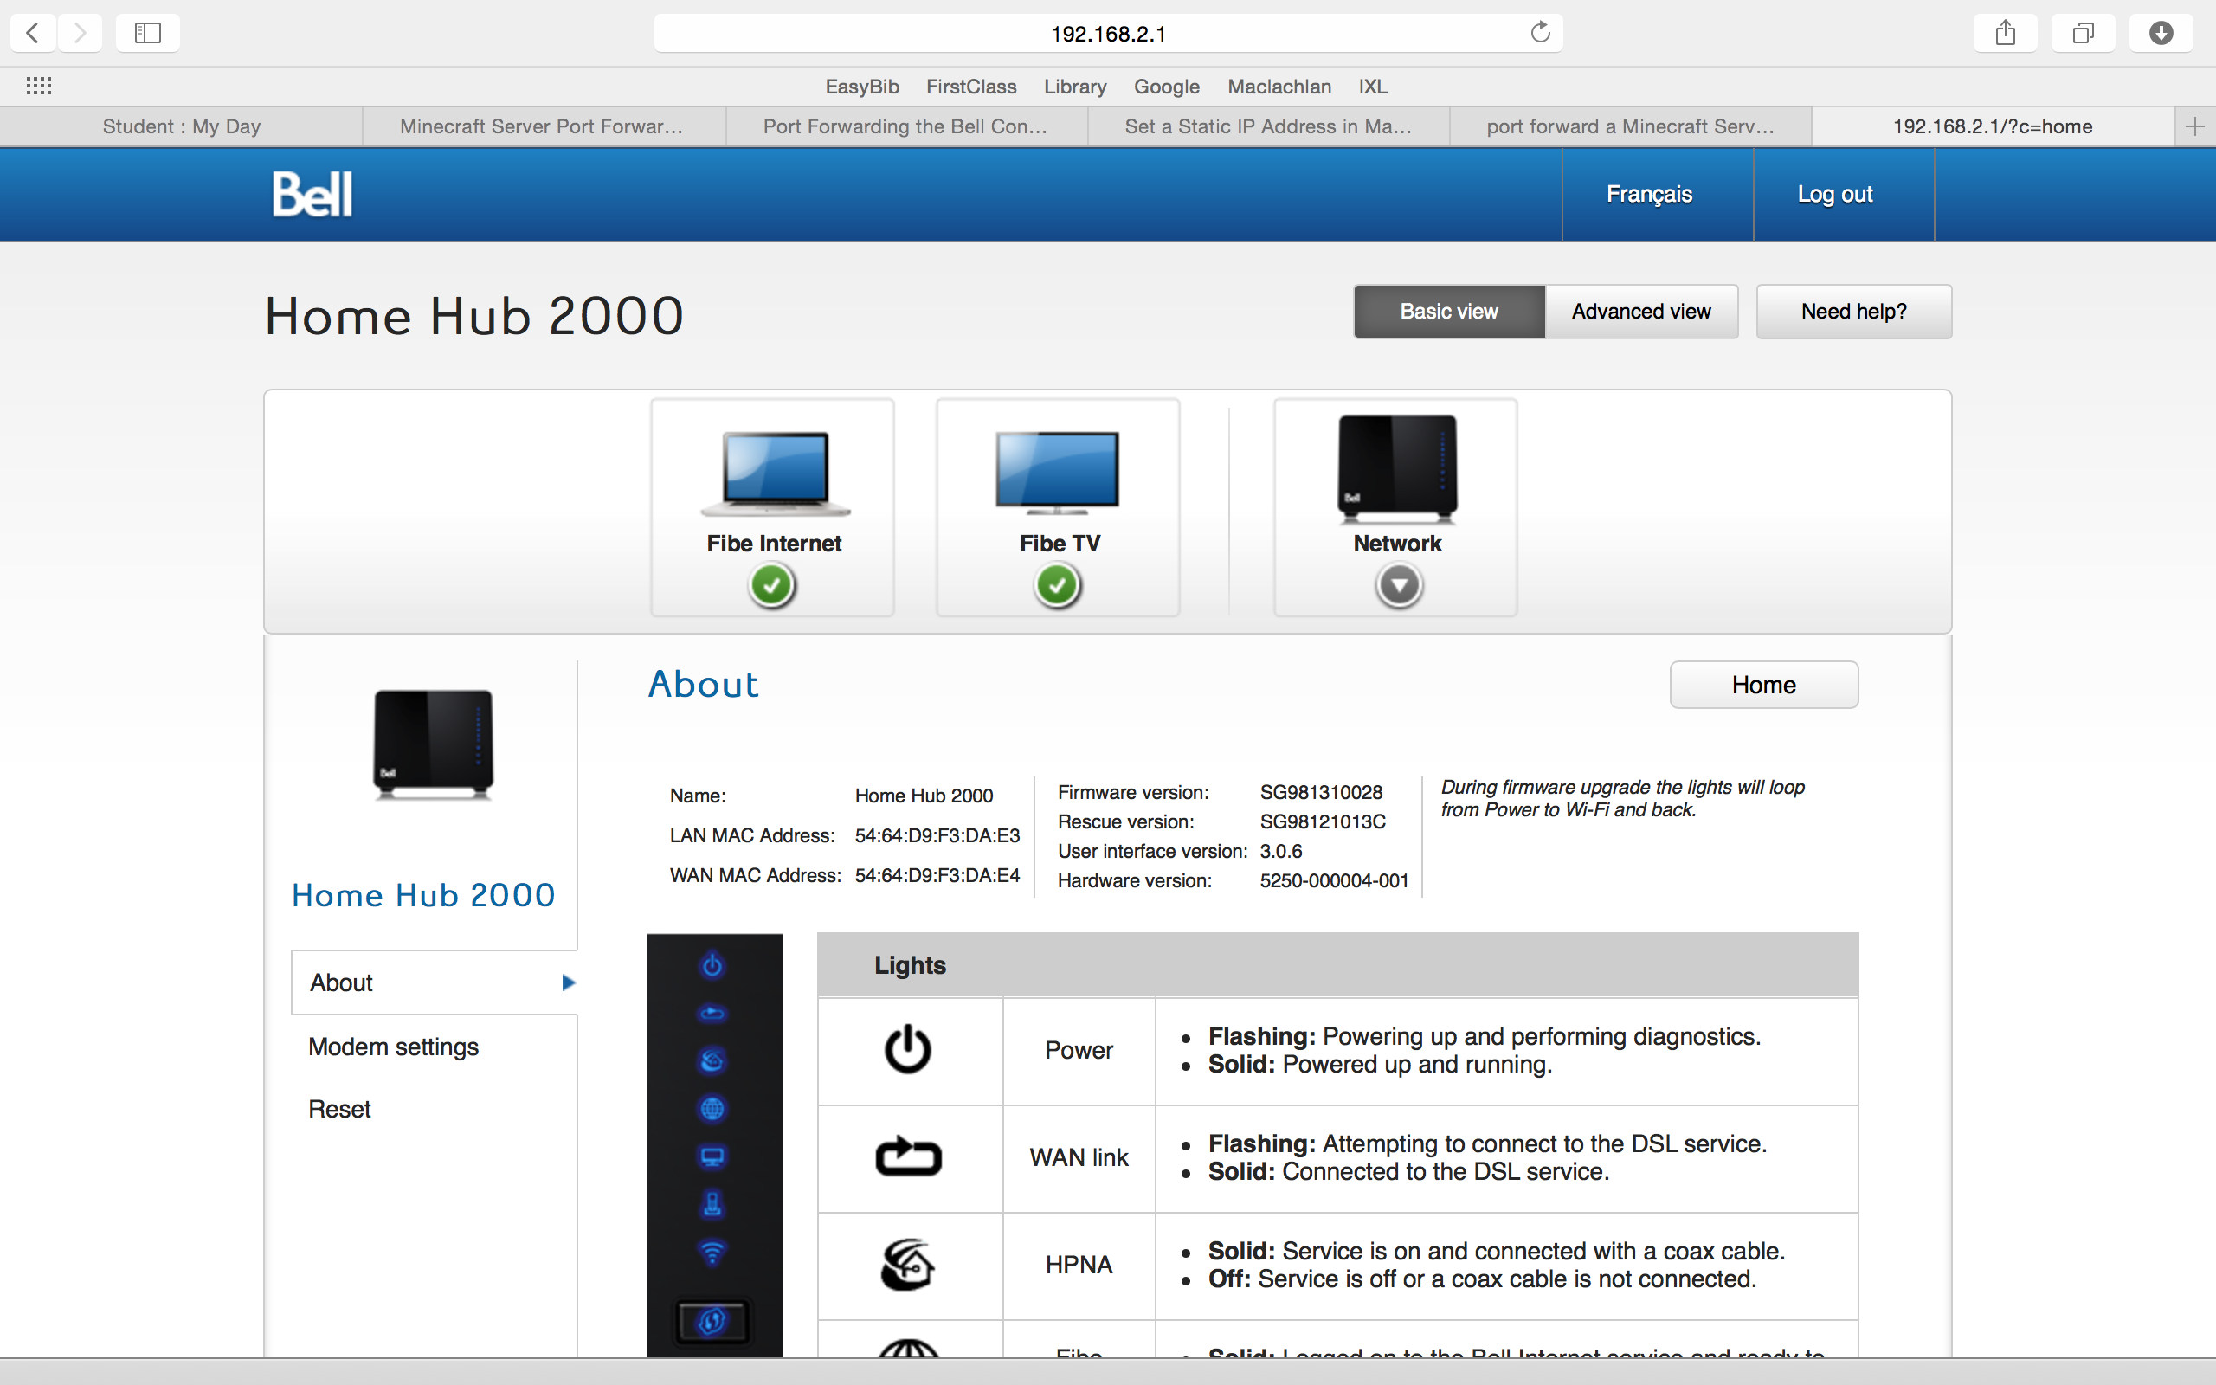Click the Fibe TV green check status
Image resolution: width=2216 pixels, height=1385 pixels.
coord(1058,585)
